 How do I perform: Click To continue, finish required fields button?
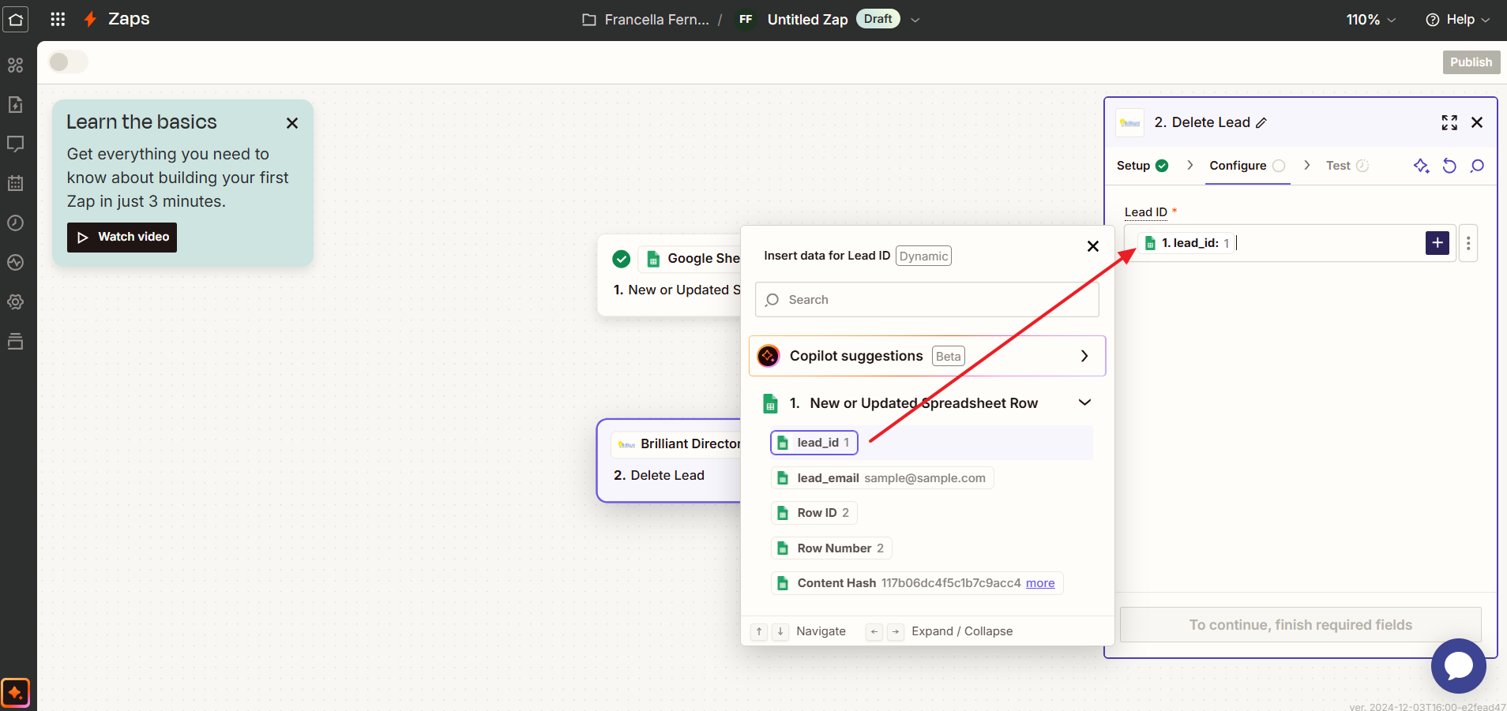coord(1301,625)
